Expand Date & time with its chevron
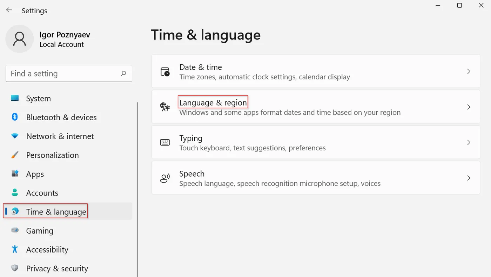The image size is (491, 277). click(469, 71)
